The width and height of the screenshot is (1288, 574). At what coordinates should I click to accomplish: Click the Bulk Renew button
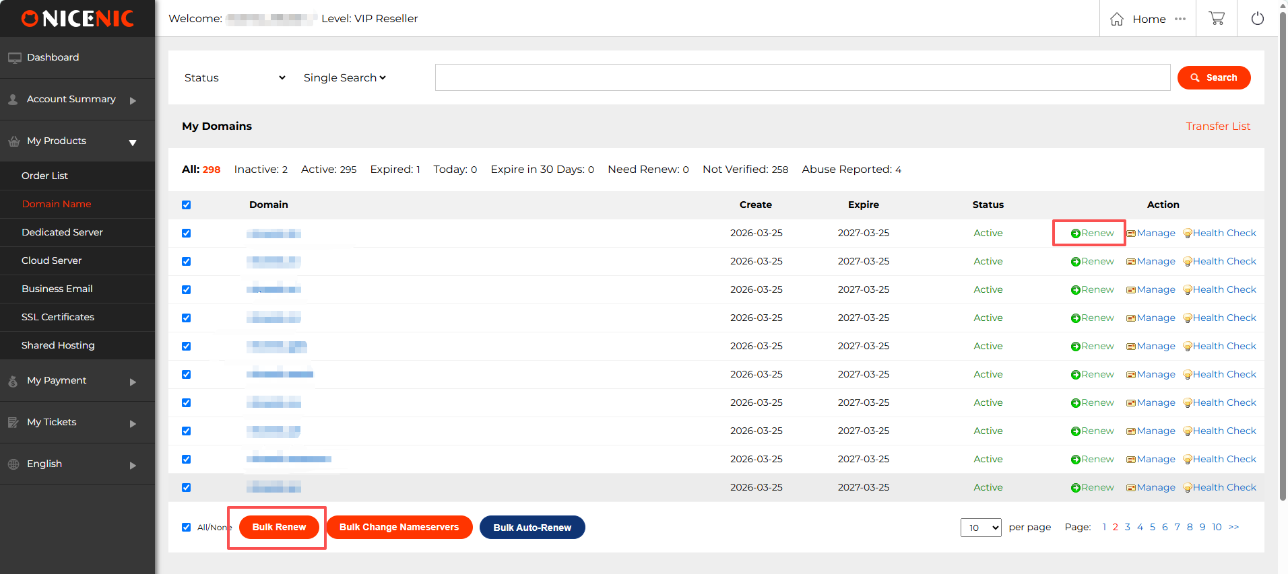(279, 527)
